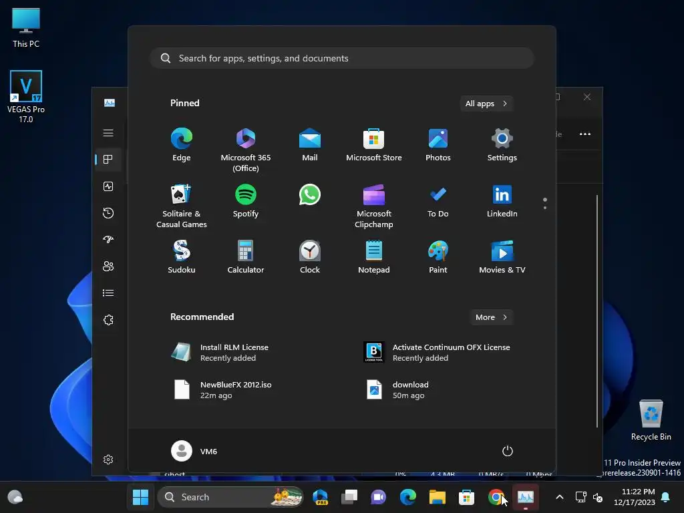The width and height of the screenshot is (684, 513).
Task: Launch the Photos app
Action: coord(438,145)
